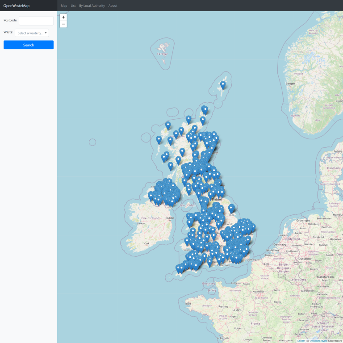Click the map zoom out minus button
Screen dimensions: 343x343
pyautogui.click(x=63, y=24)
